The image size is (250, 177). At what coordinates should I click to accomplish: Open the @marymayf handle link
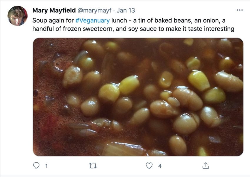pyautogui.click(x=94, y=11)
